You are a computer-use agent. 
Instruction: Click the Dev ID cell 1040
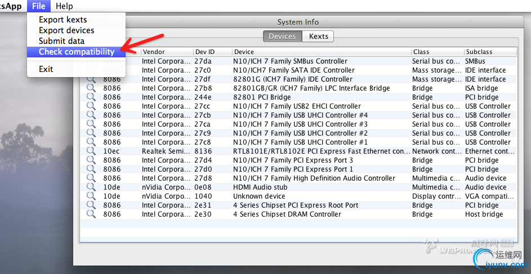coord(203,196)
